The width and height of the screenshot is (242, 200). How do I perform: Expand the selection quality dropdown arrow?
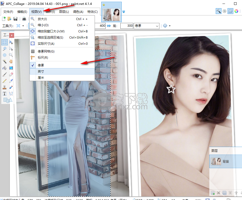click(170, 26)
